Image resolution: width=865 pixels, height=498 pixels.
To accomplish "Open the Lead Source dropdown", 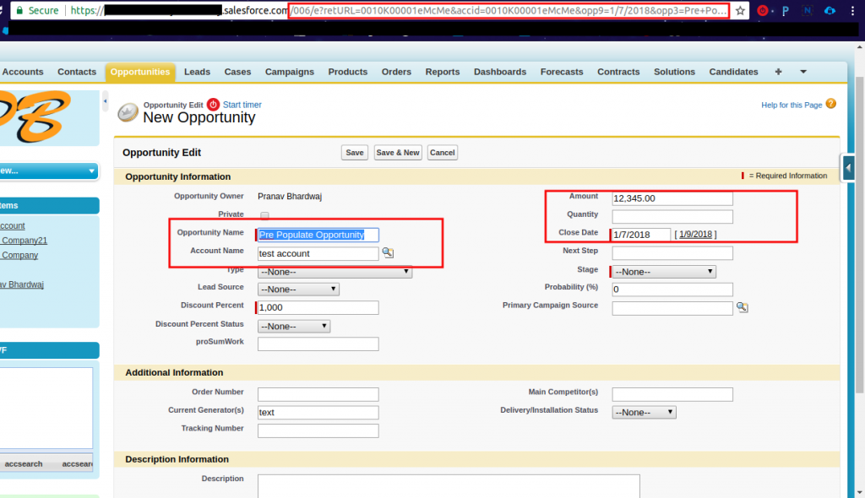I will pos(298,289).
